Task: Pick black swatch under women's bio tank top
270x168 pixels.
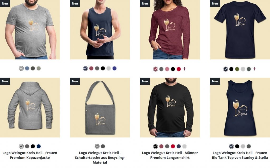Action: (x=237, y=146)
